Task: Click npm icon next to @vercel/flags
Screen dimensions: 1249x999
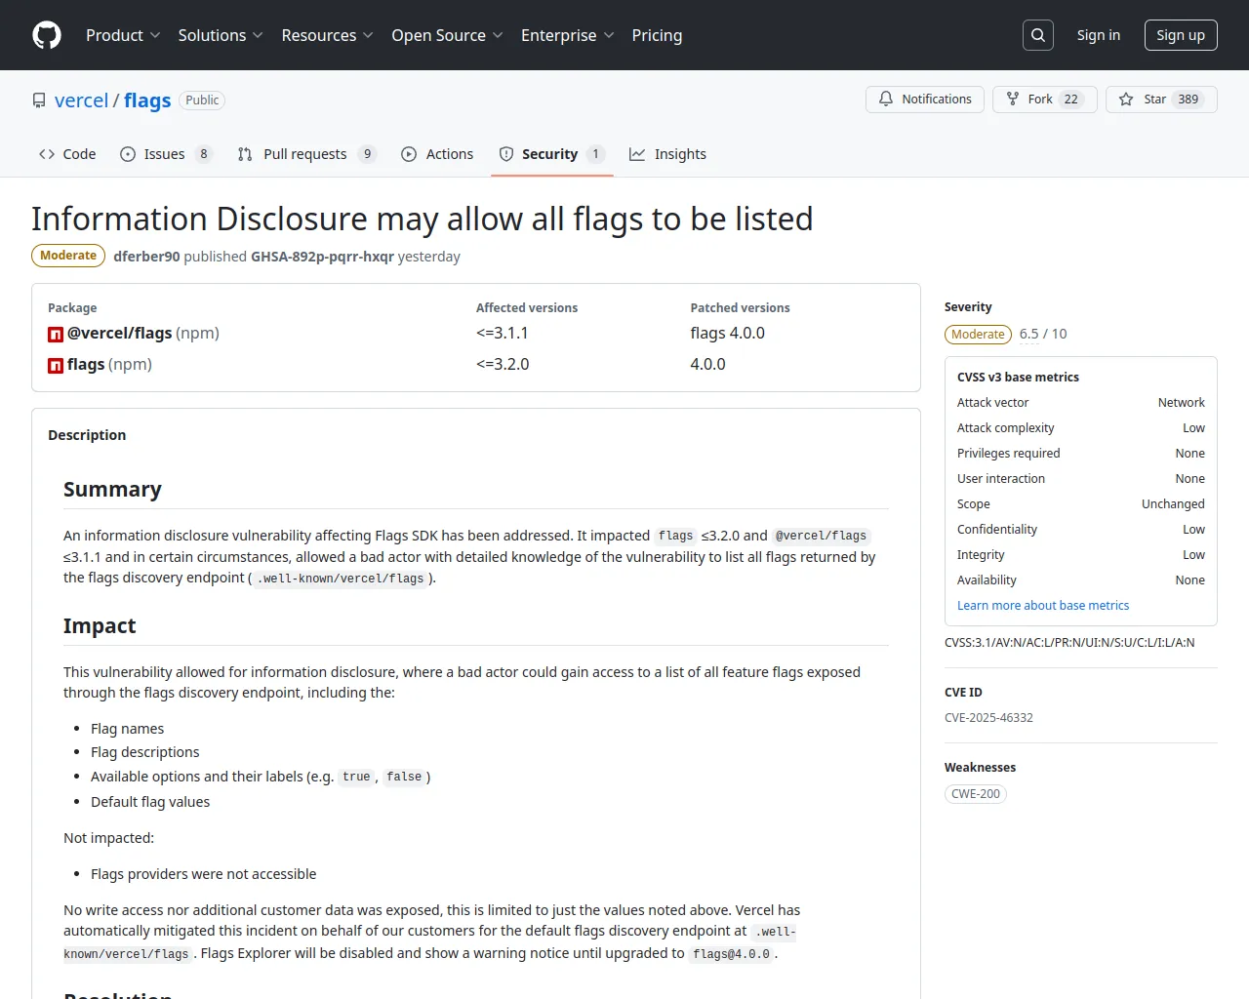Action: click(x=56, y=335)
